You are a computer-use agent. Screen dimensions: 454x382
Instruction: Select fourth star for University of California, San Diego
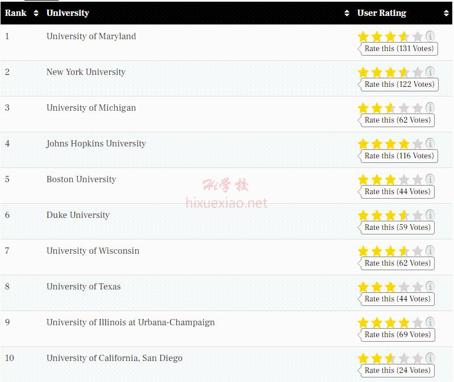[403, 358]
